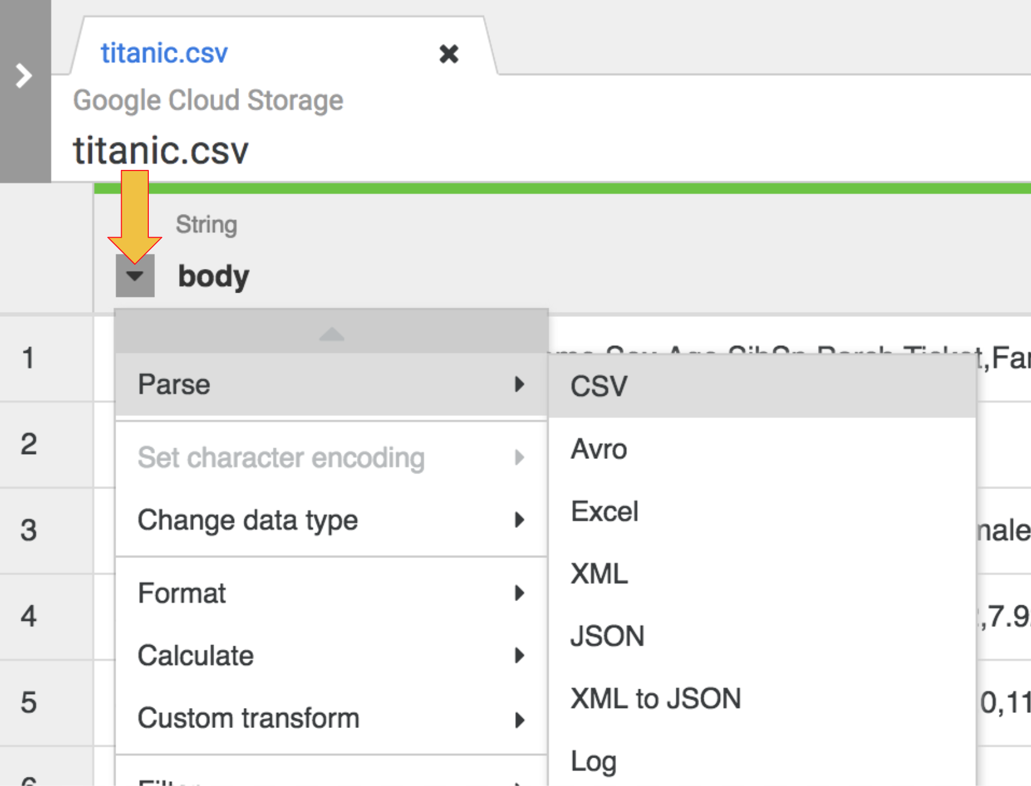Open the body column dropdown menu
This screenshot has height=786, width=1031.
[134, 277]
